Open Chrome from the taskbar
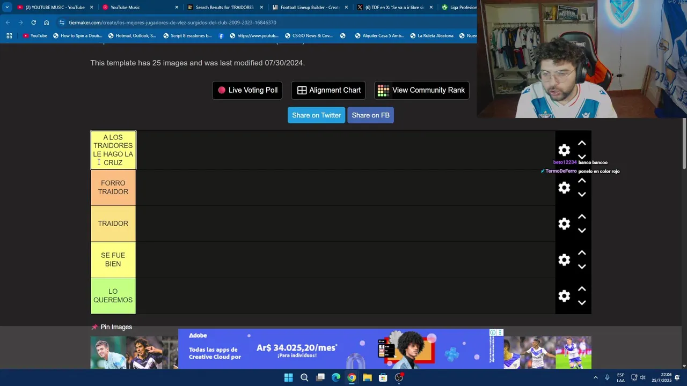Image resolution: width=687 pixels, height=386 pixels. click(352, 377)
